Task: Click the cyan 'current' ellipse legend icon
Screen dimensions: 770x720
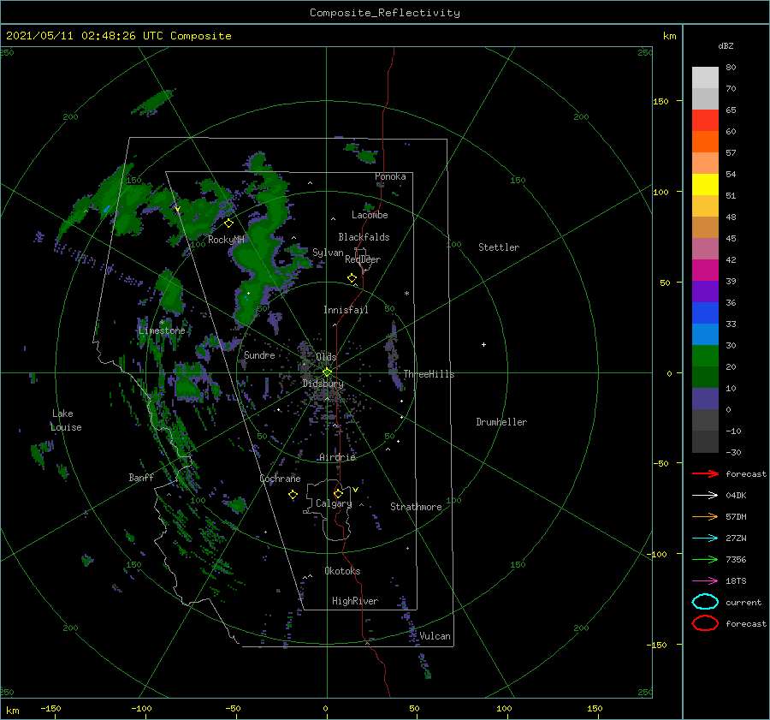Action: pos(705,602)
